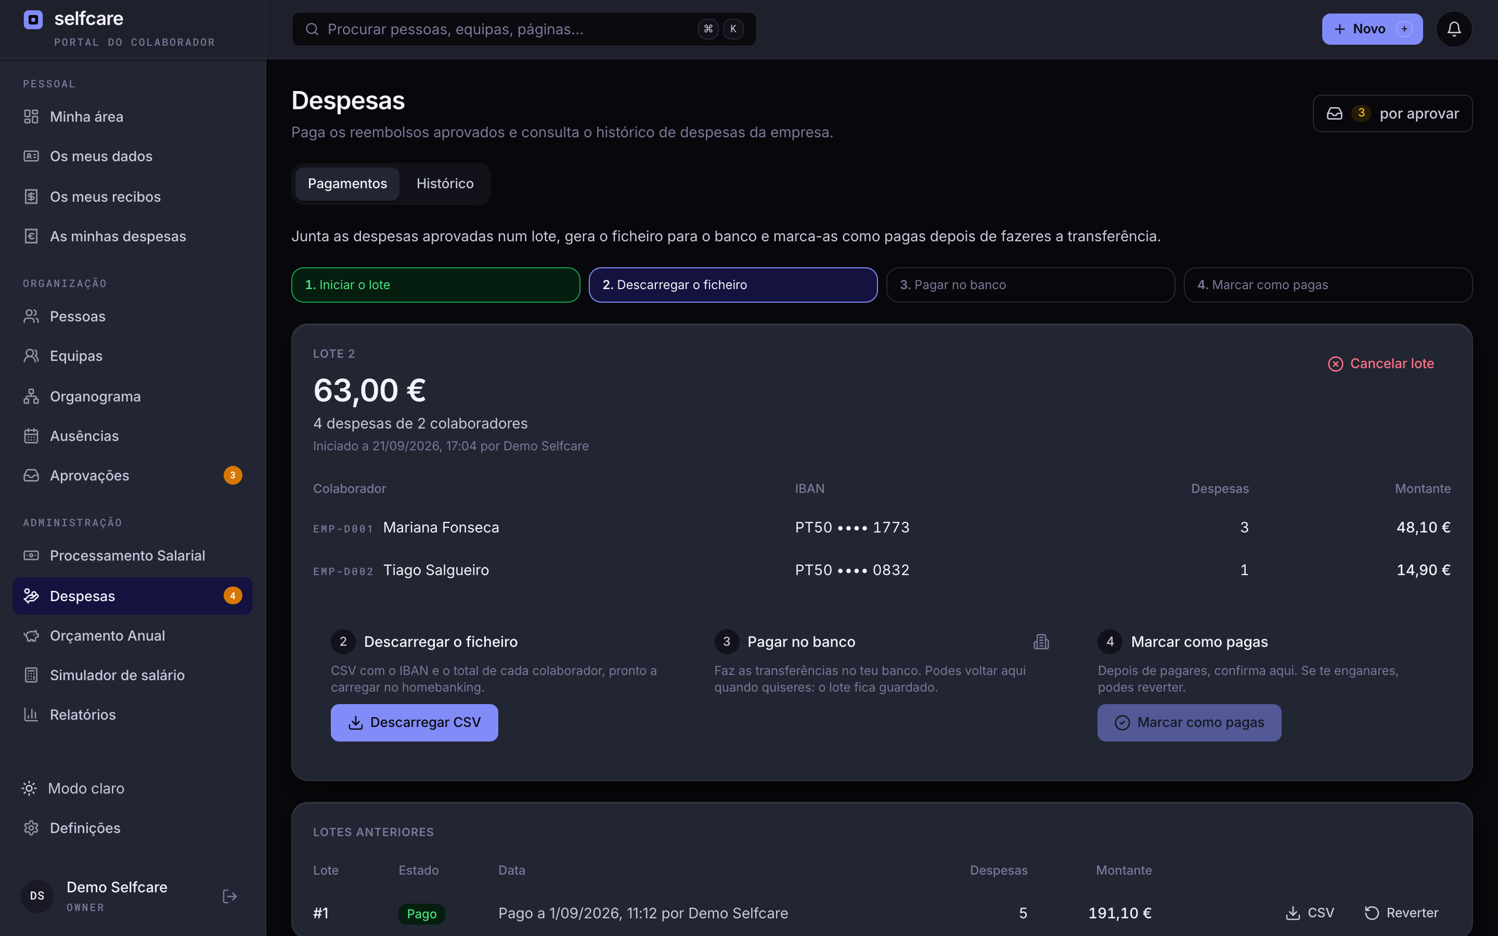
Task: Click the inbox icon in por aprovar button
Action: pos(1335,113)
